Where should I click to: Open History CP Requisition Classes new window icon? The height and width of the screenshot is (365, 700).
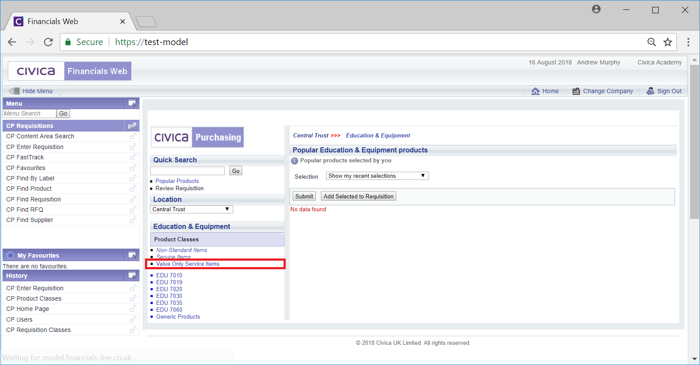click(133, 330)
